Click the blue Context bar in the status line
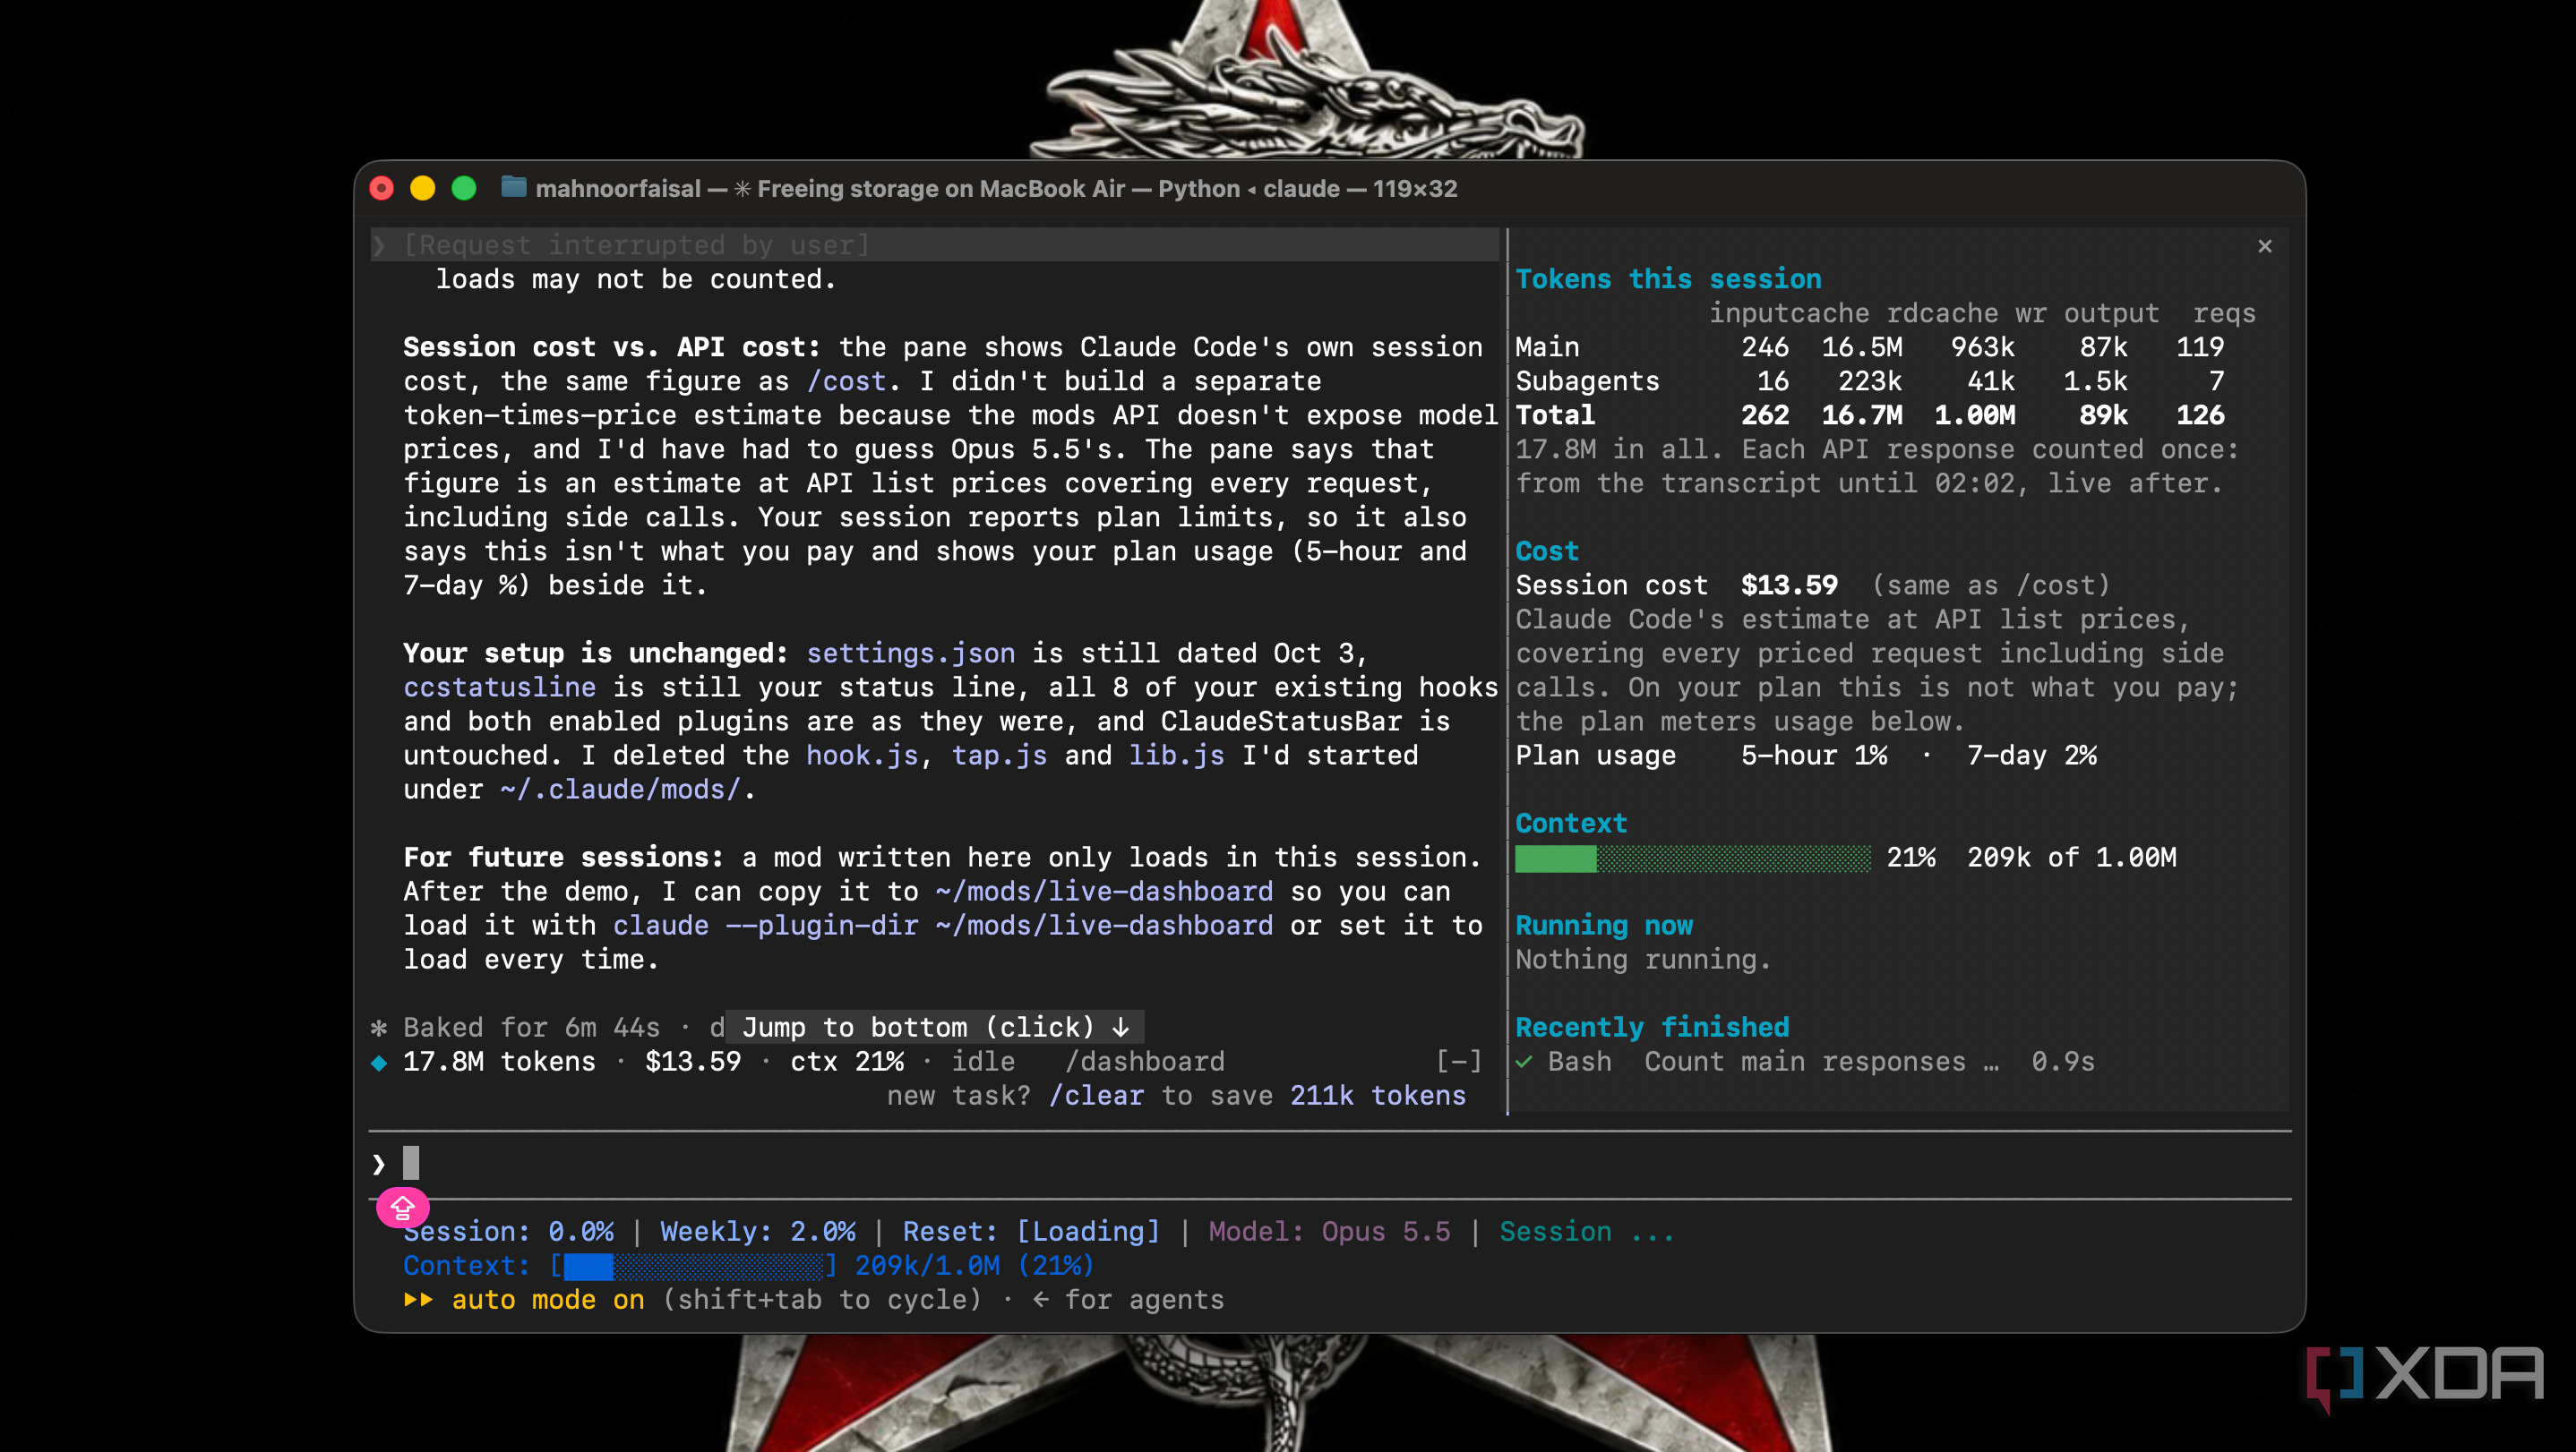This screenshot has height=1452, width=2576. pyautogui.click(x=694, y=1266)
